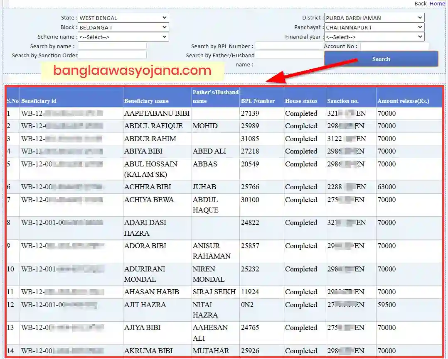Click the S.No column header
The width and height of the screenshot is (448, 359).
12,101
